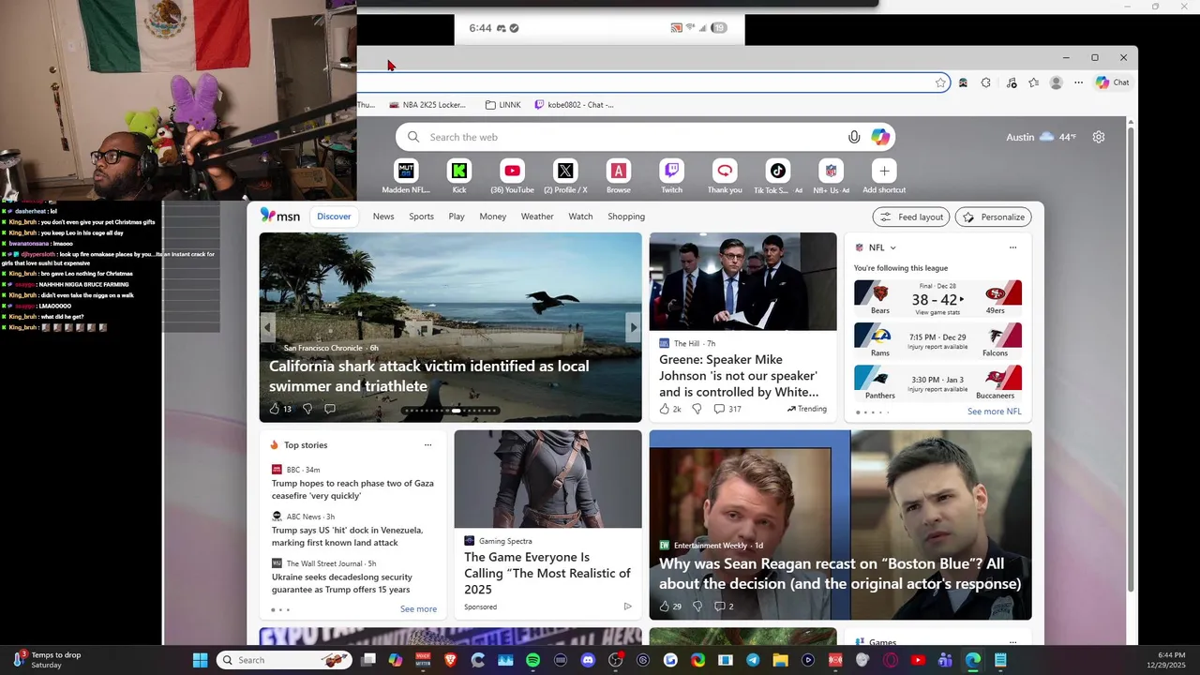Screen dimensions: 1200x675
Task: Switch to the Money tab
Action: point(493,217)
